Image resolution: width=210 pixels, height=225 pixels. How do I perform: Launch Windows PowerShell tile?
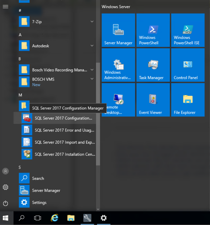point(153,30)
